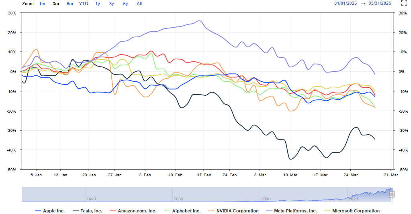411x214 pixels.
Task: Click the 2010 mark in navigator timeline
Action: tap(266, 199)
